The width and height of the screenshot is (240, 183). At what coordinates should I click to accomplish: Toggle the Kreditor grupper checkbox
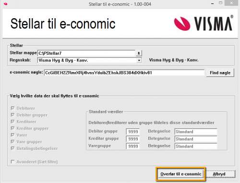pos(12,128)
